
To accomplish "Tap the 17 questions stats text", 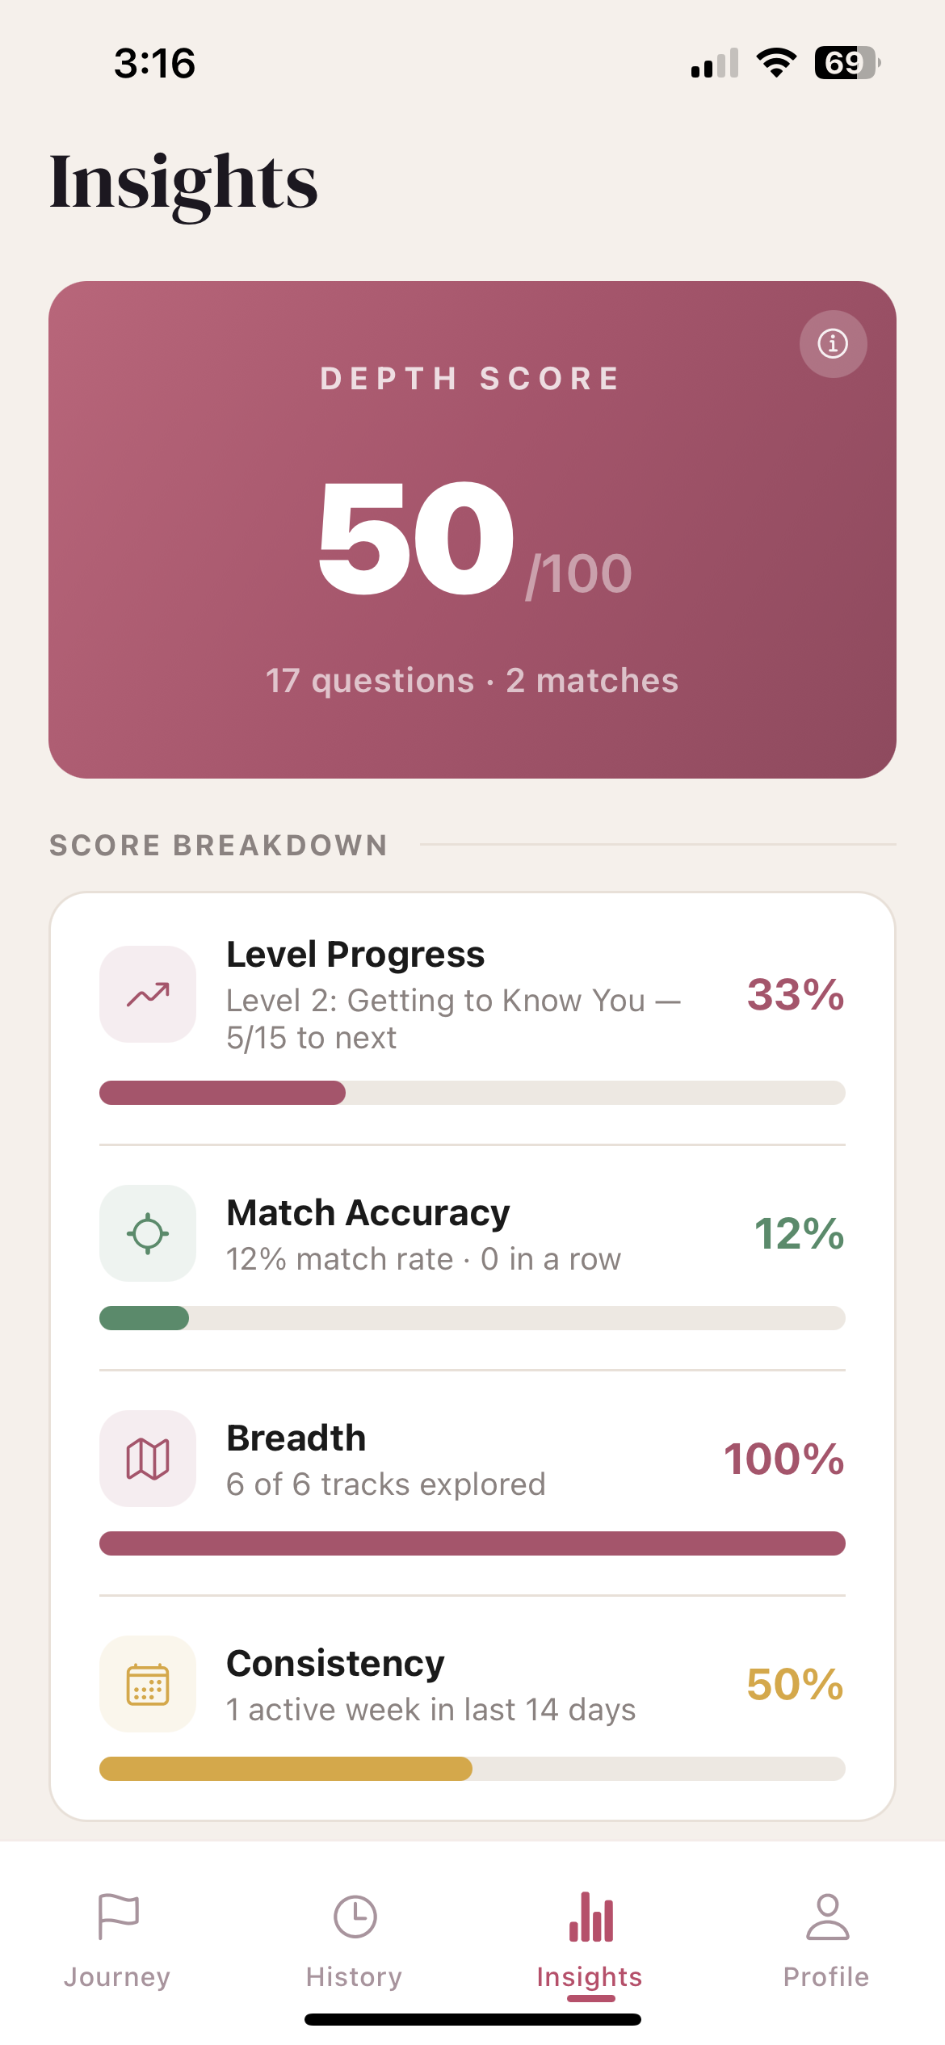I will click(x=472, y=680).
